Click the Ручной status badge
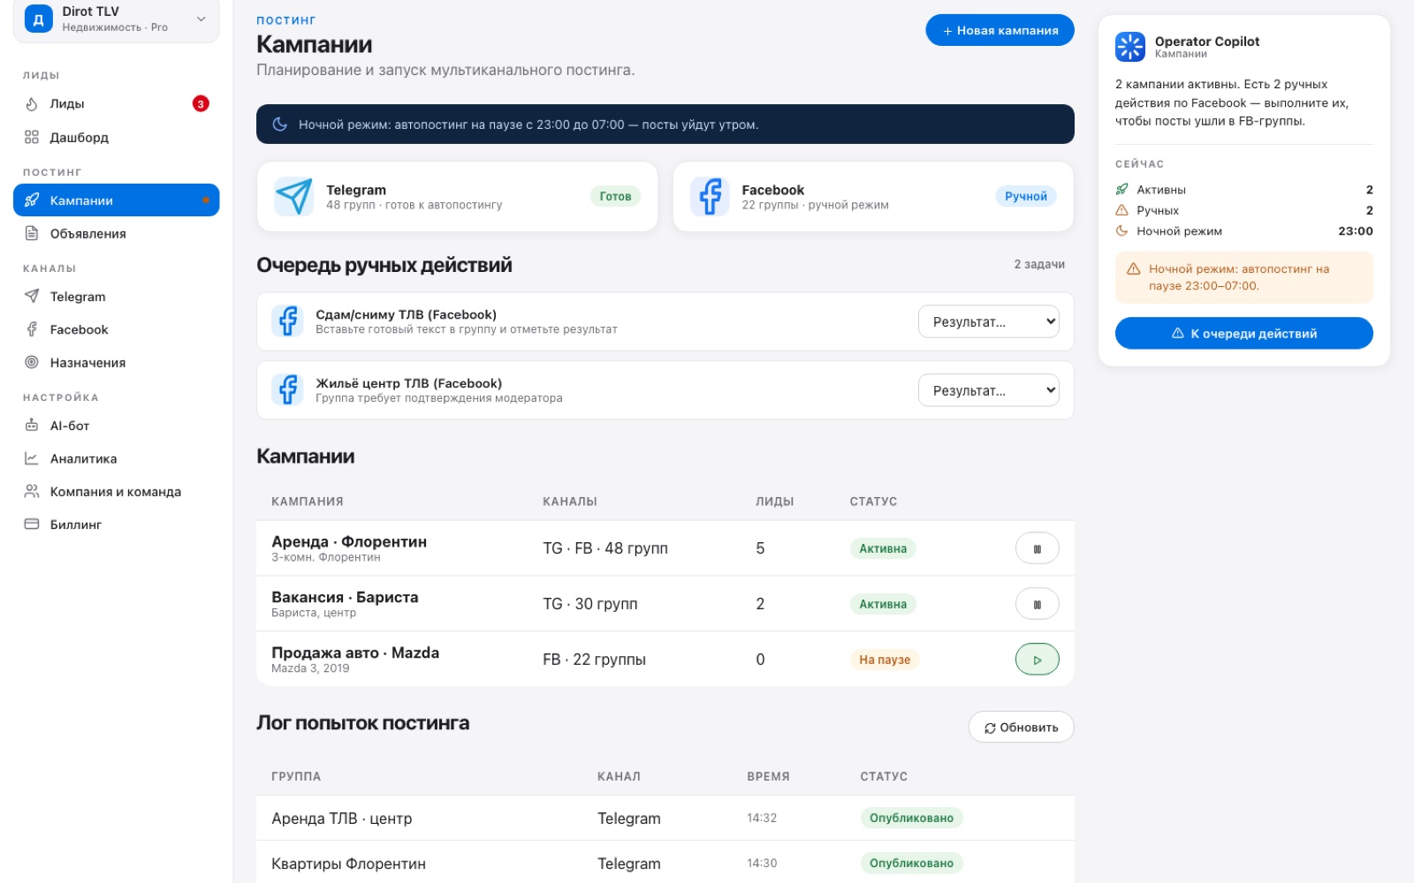This screenshot has width=1414, height=883. (1025, 196)
